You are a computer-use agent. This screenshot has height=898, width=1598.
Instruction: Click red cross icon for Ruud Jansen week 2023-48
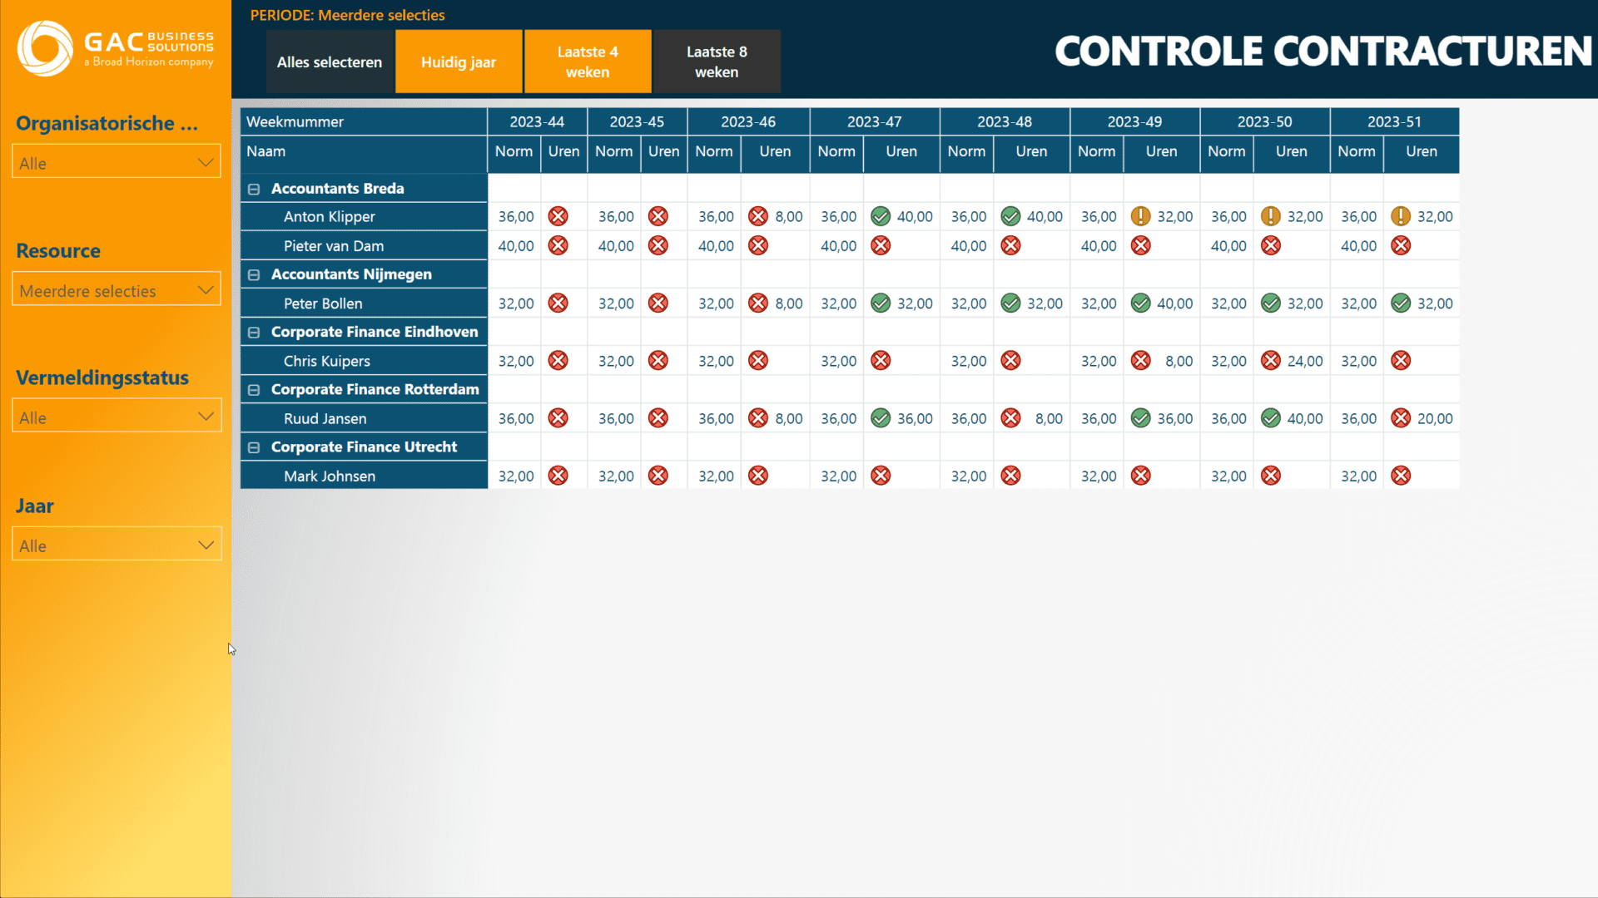coord(1010,418)
